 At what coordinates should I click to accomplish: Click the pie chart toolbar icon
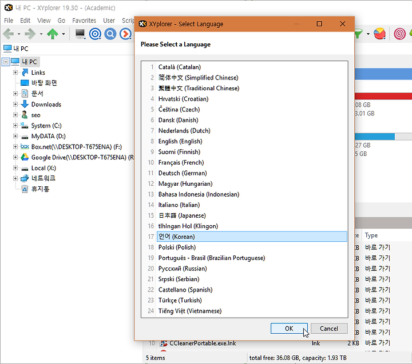click(380, 34)
